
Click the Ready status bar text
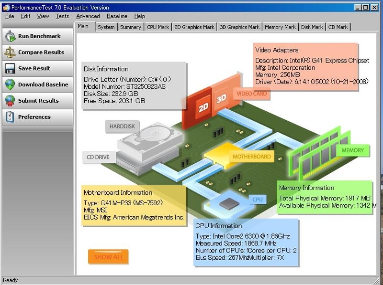[10, 280]
